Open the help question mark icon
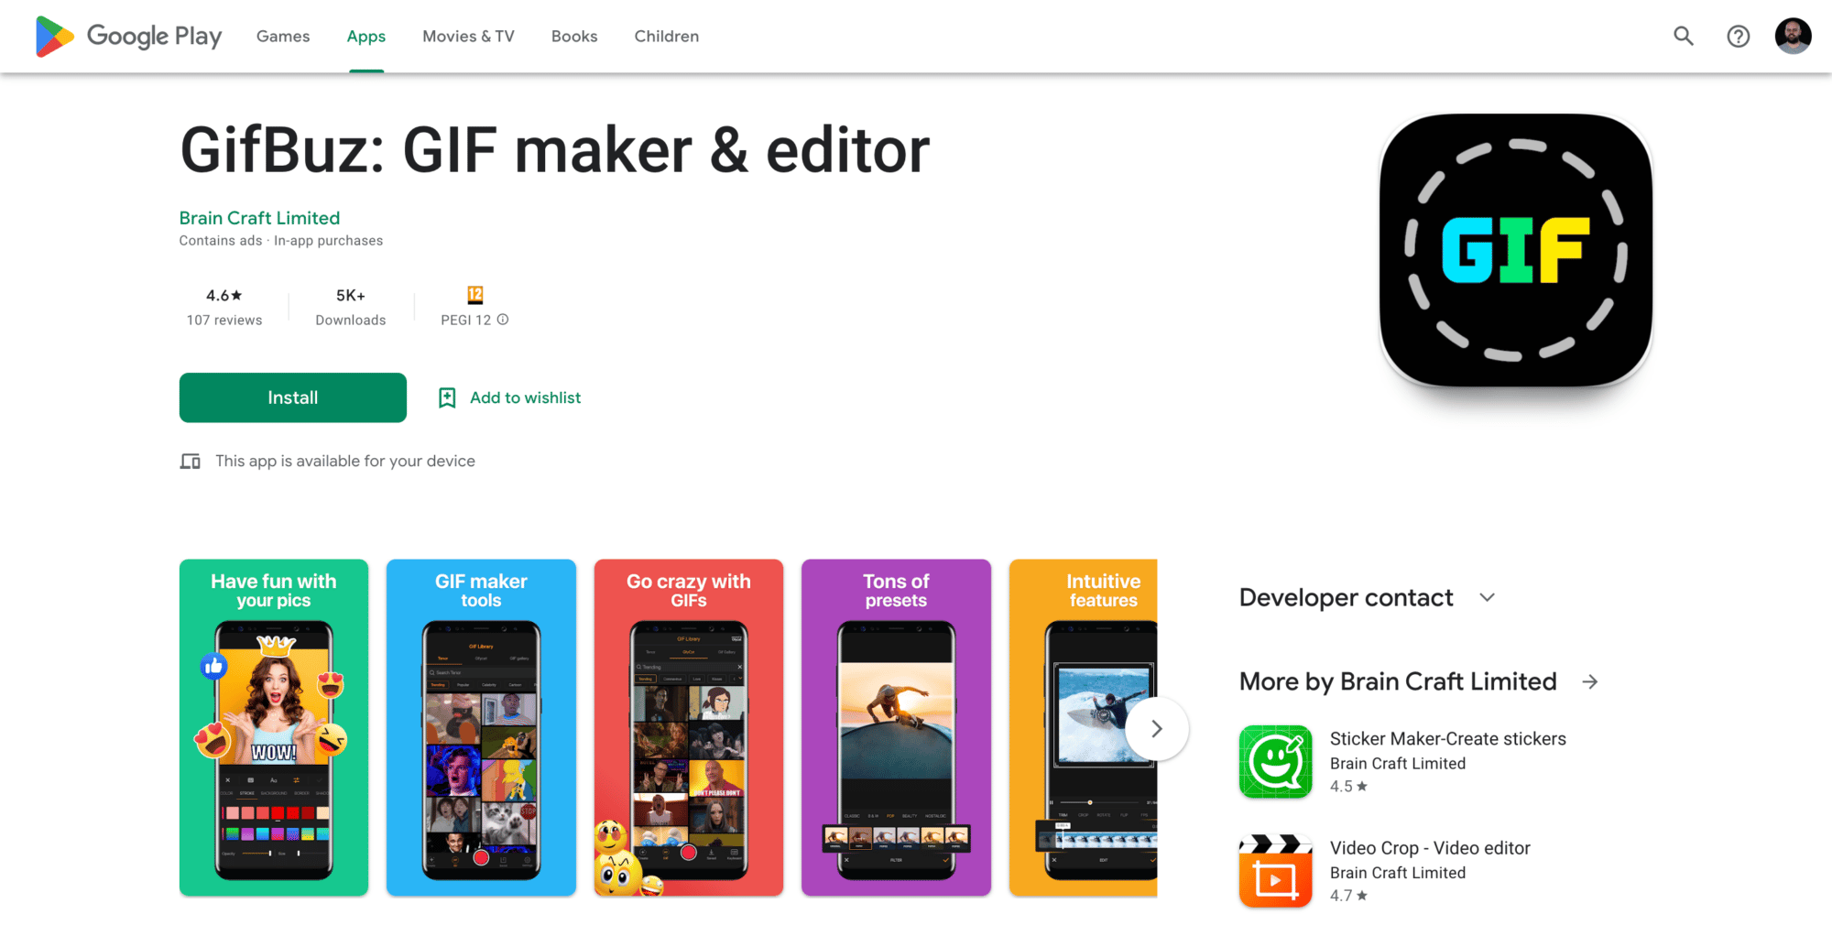The width and height of the screenshot is (1832, 925). (1739, 37)
